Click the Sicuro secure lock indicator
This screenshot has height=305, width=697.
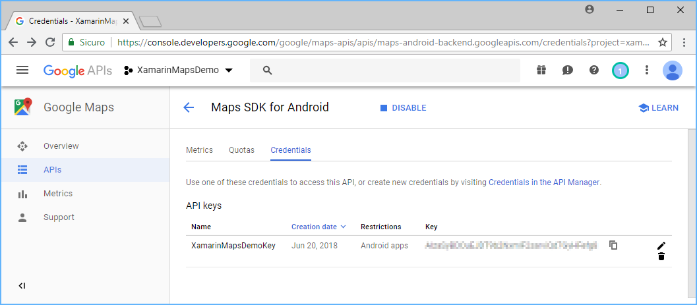[86, 43]
